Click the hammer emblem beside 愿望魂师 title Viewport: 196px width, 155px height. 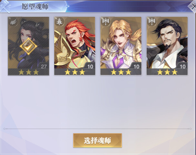click(x=5, y=6)
